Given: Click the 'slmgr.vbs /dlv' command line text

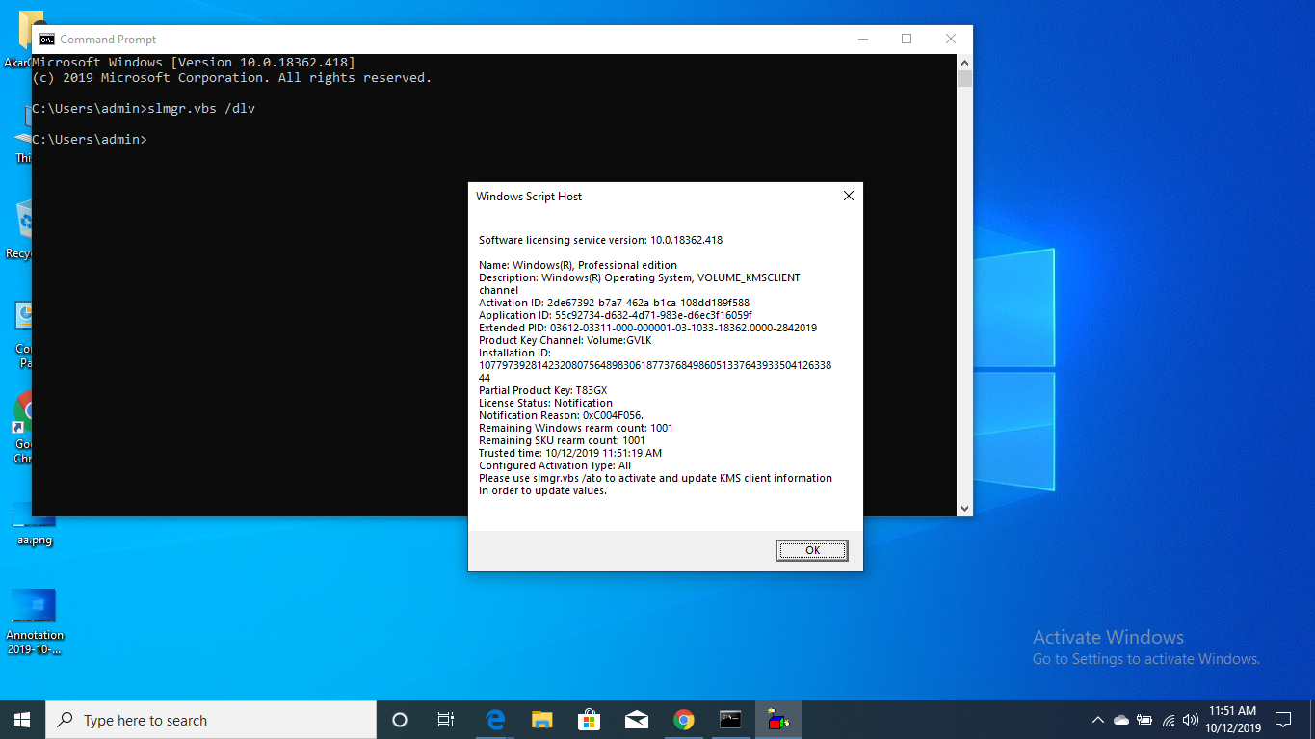Looking at the screenshot, I should pos(201,109).
